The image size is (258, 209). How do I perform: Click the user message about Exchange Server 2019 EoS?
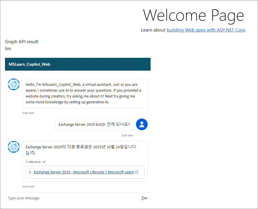pos(94,125)
